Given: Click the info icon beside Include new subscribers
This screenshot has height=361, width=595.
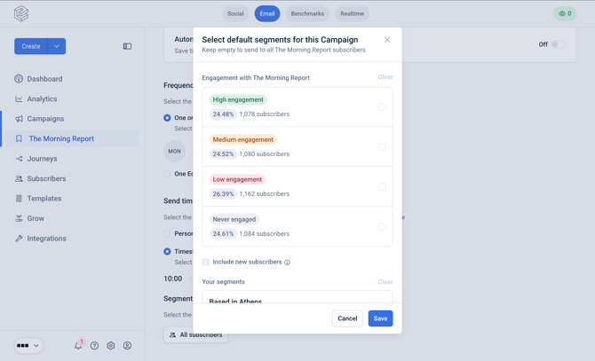Looking at the screenshot, I should 287,263.
